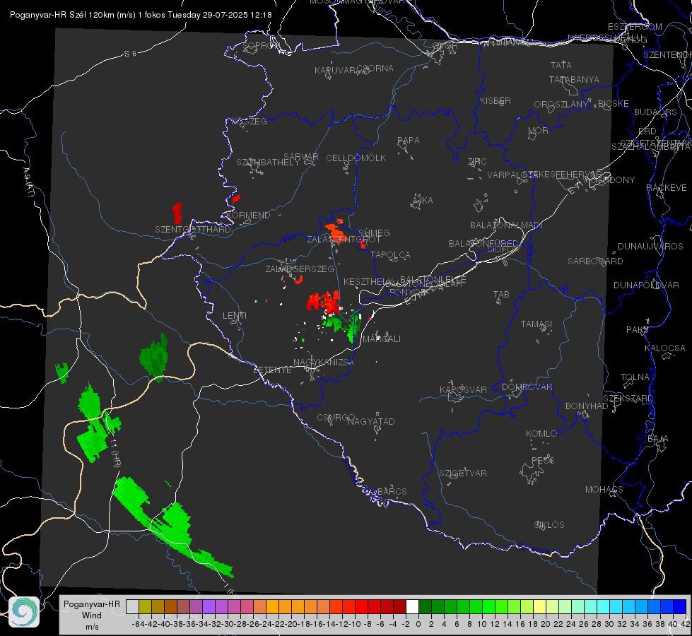Image resolution: width=692 pixels, height=636 pixels.
Task: Select the LETENYE label
Action: pyautogui.click(x=272, y=370)
